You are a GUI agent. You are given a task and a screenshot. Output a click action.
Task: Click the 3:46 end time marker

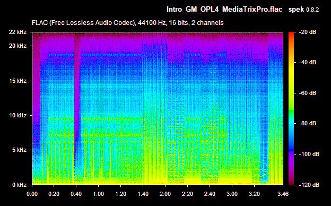283,194
